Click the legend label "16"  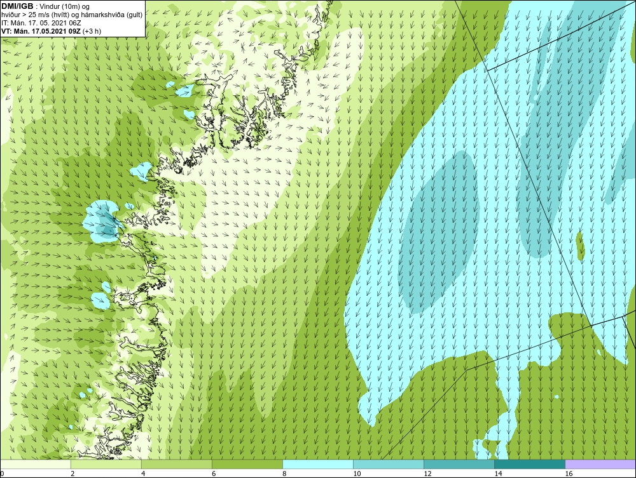tap(569, 474)
